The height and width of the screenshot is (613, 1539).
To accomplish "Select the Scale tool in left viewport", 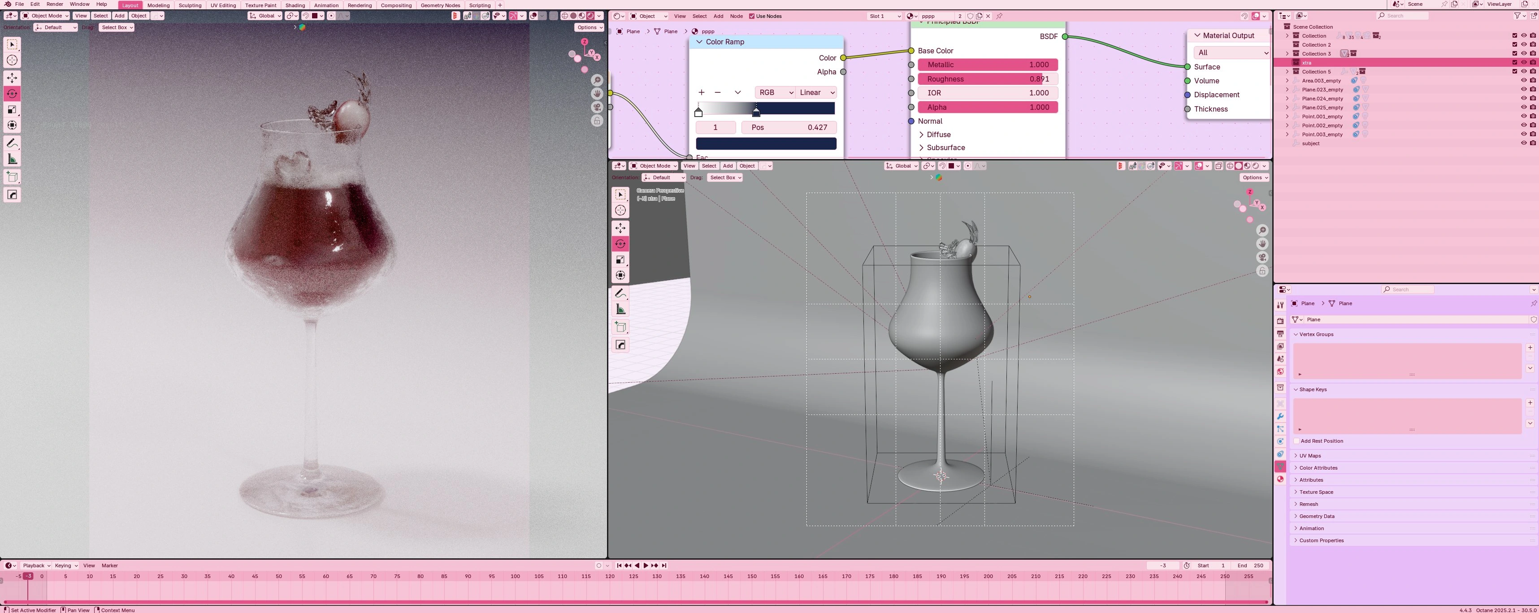I will click(12, 109).
